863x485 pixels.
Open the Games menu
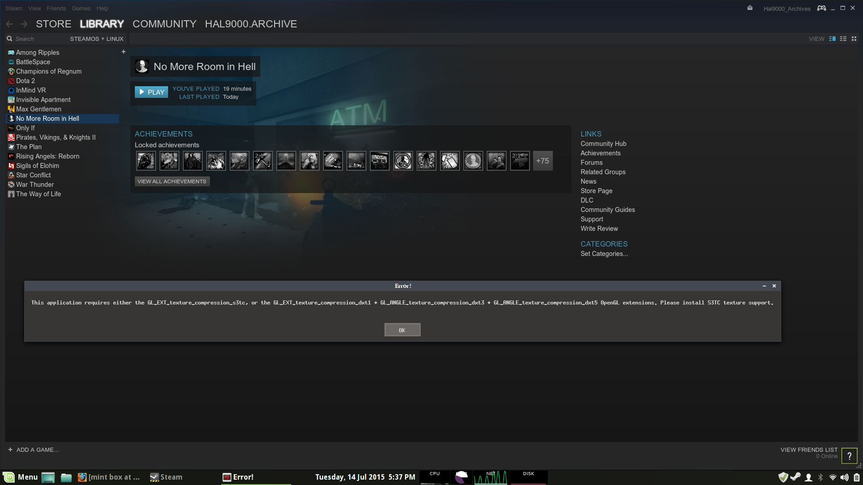point(81,8)
